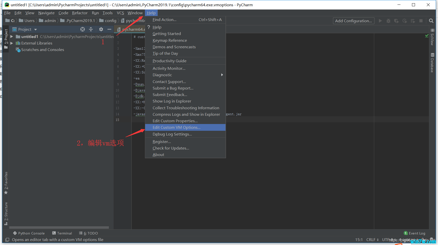Click the Debug bug icon in toolbar

[x=388, y=21]
